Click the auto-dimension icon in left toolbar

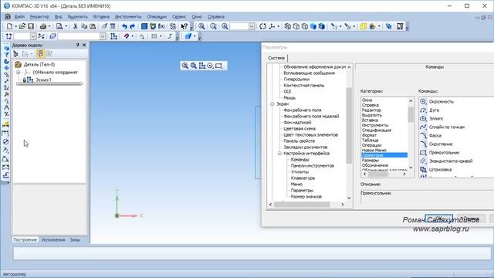[5, 124]
